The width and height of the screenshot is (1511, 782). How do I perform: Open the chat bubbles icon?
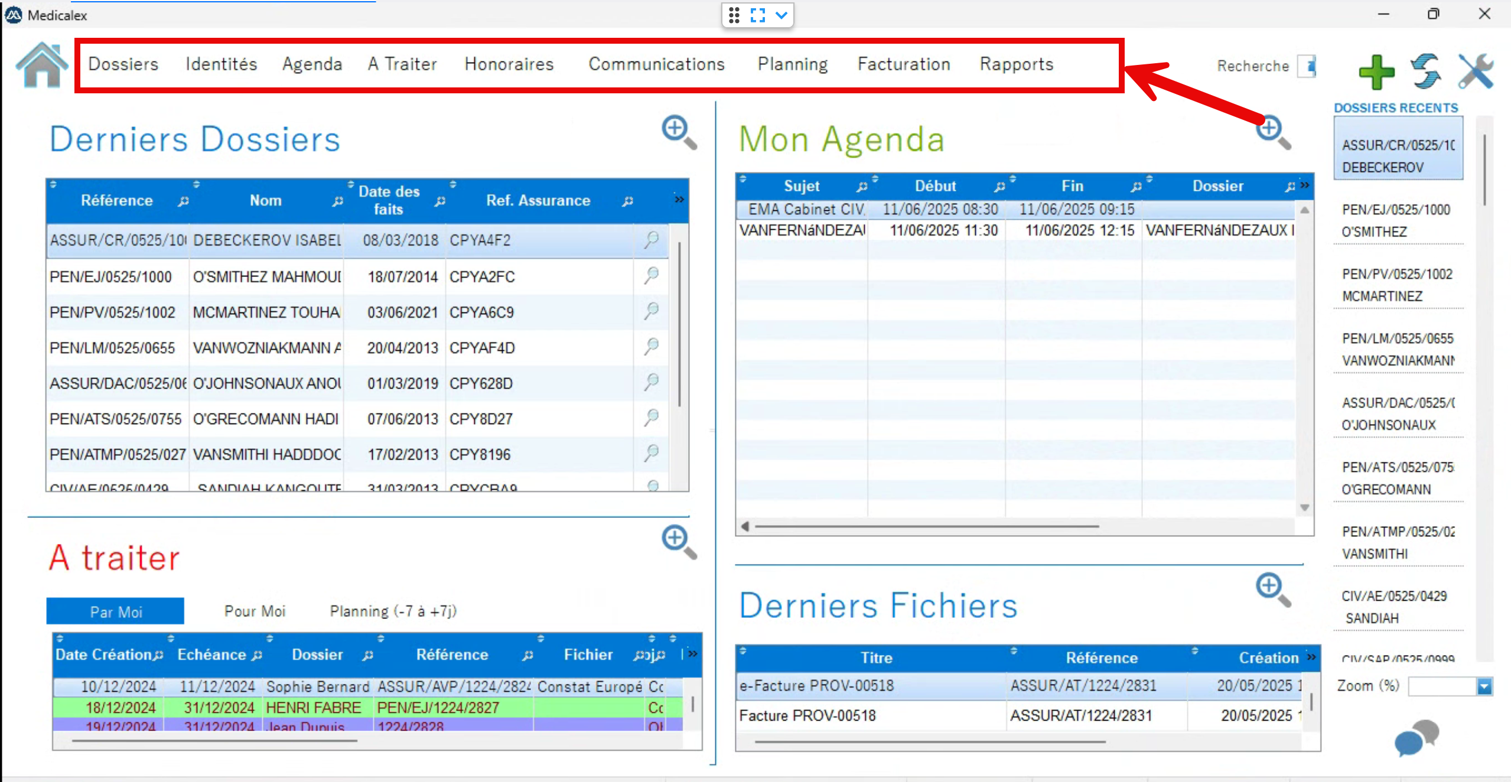(1416, 738)
